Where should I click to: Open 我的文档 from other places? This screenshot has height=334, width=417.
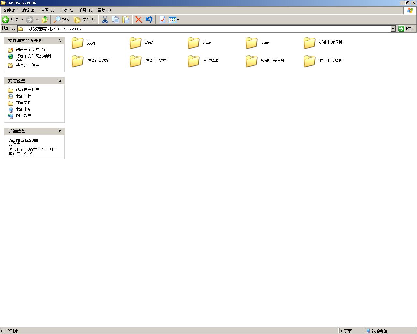(23, 96)
